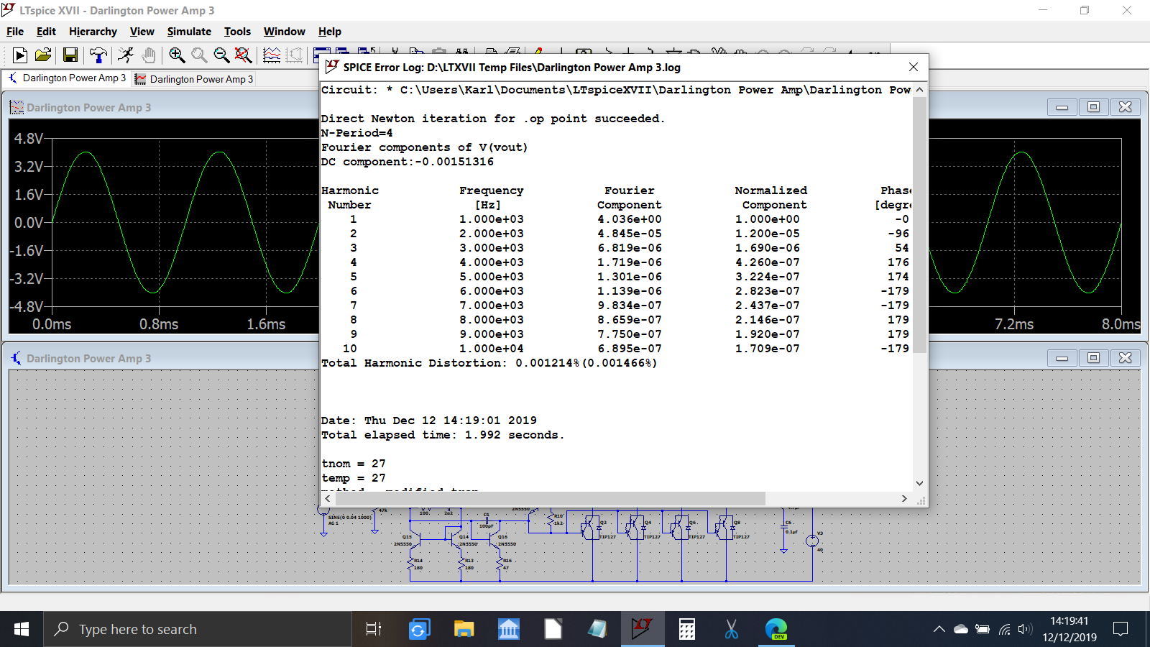
Task: Click the error log scroll-up arrow
Action: (919, 90)
